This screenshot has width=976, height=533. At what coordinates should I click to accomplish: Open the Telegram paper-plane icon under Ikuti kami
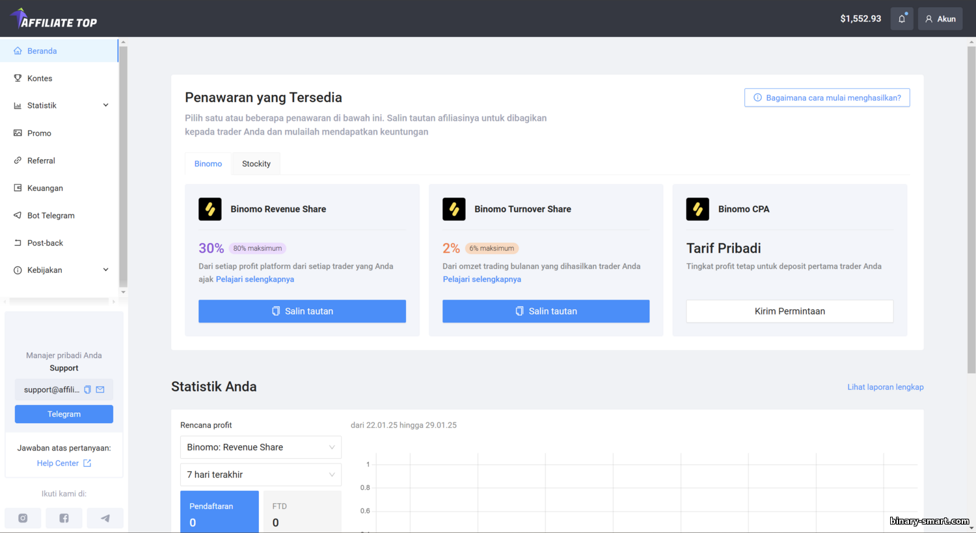105,518
